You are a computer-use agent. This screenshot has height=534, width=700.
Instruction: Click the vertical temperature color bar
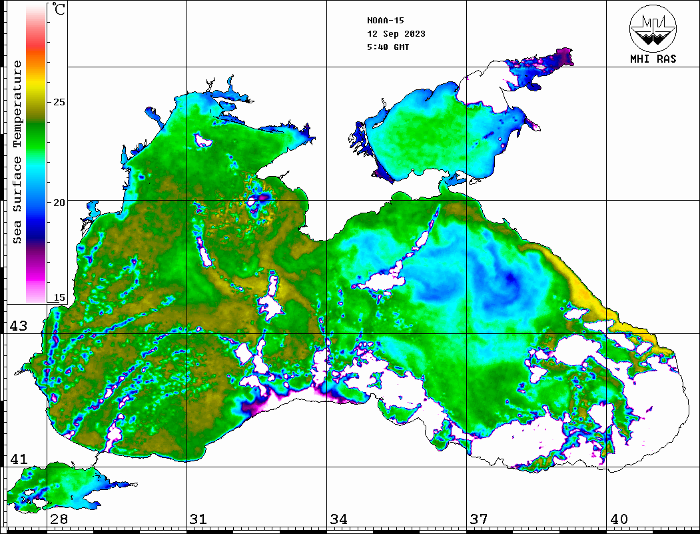(x=36, y=154)
